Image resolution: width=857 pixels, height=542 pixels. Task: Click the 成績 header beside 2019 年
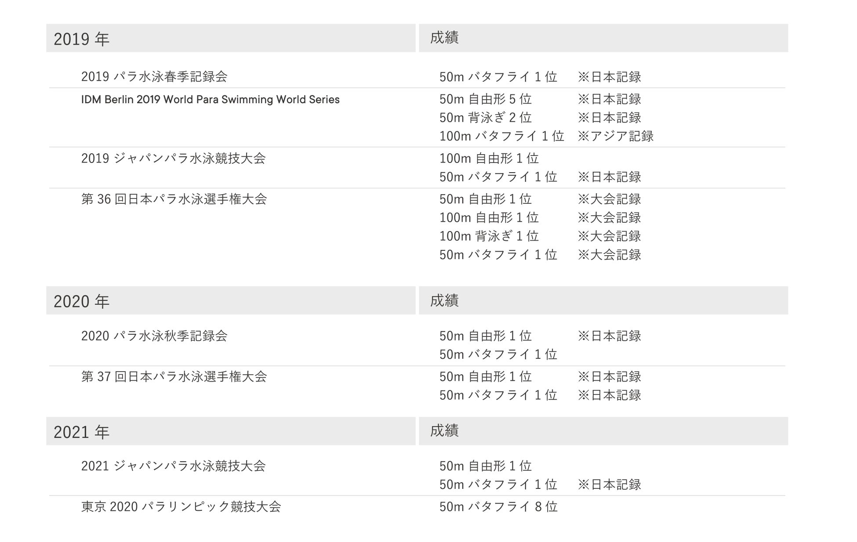[x=444, y=38]
